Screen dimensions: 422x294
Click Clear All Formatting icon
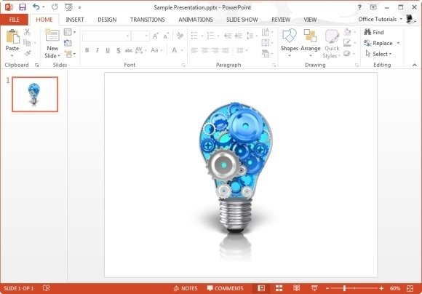(x=180, y=36)
